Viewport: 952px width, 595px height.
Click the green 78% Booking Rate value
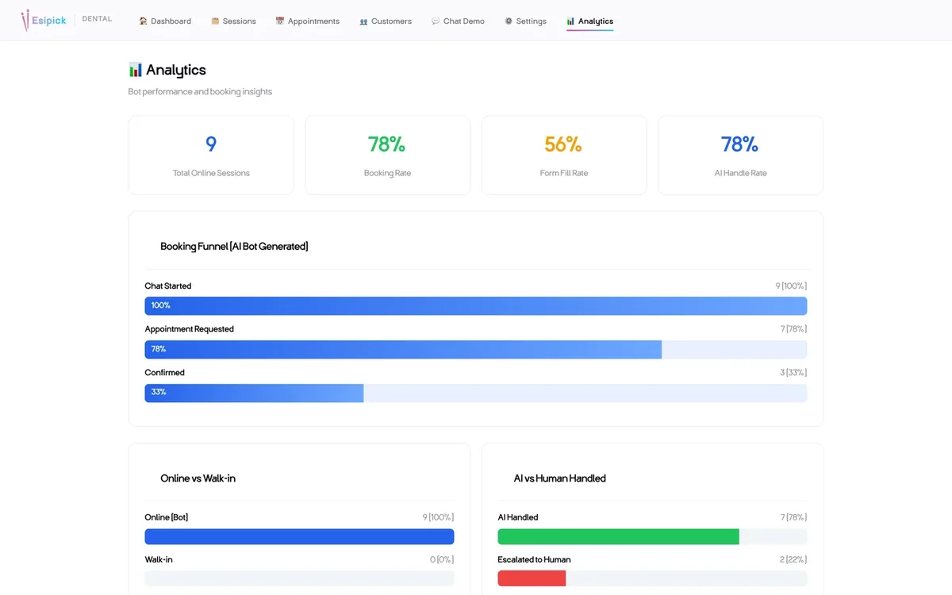pos(387,144)
